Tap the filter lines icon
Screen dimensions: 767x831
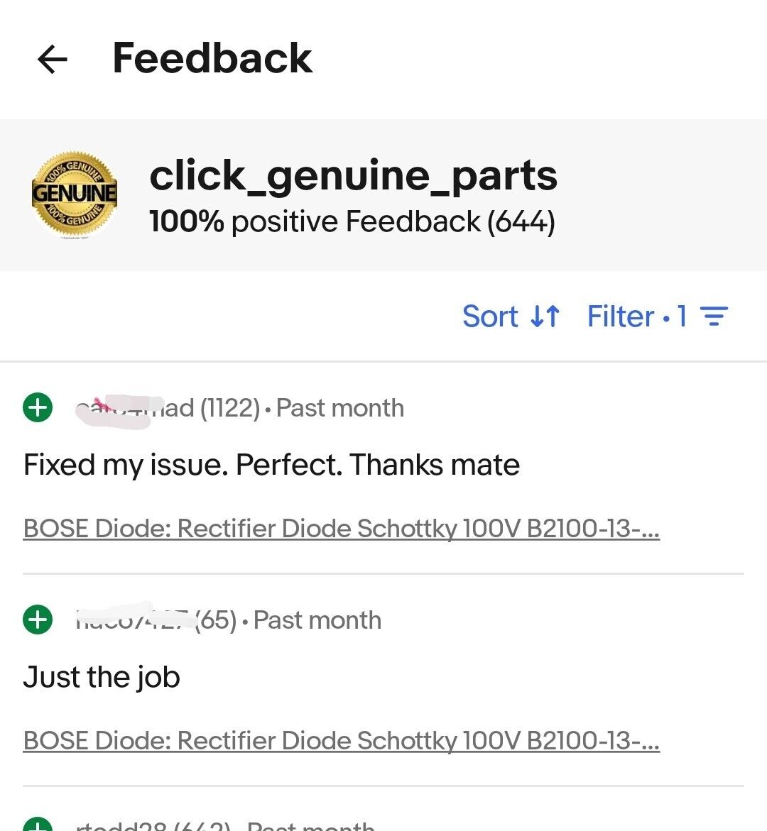[x=714, y=317]
